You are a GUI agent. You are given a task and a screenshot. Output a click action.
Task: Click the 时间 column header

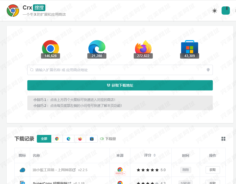click(186, 155)
